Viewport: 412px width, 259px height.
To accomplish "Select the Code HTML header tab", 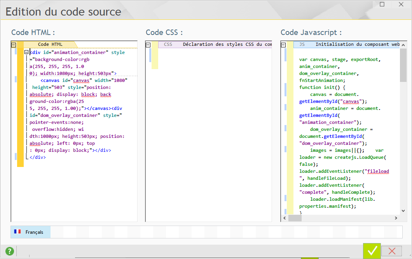I will point(50,44).
